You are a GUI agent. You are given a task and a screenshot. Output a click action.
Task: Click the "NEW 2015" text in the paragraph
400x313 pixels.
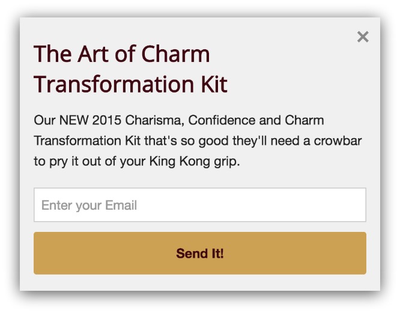[90, 120]
